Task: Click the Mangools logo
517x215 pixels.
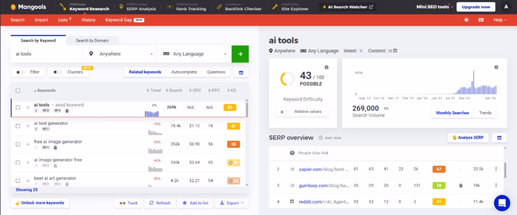Action: click(x=28, y=7)
